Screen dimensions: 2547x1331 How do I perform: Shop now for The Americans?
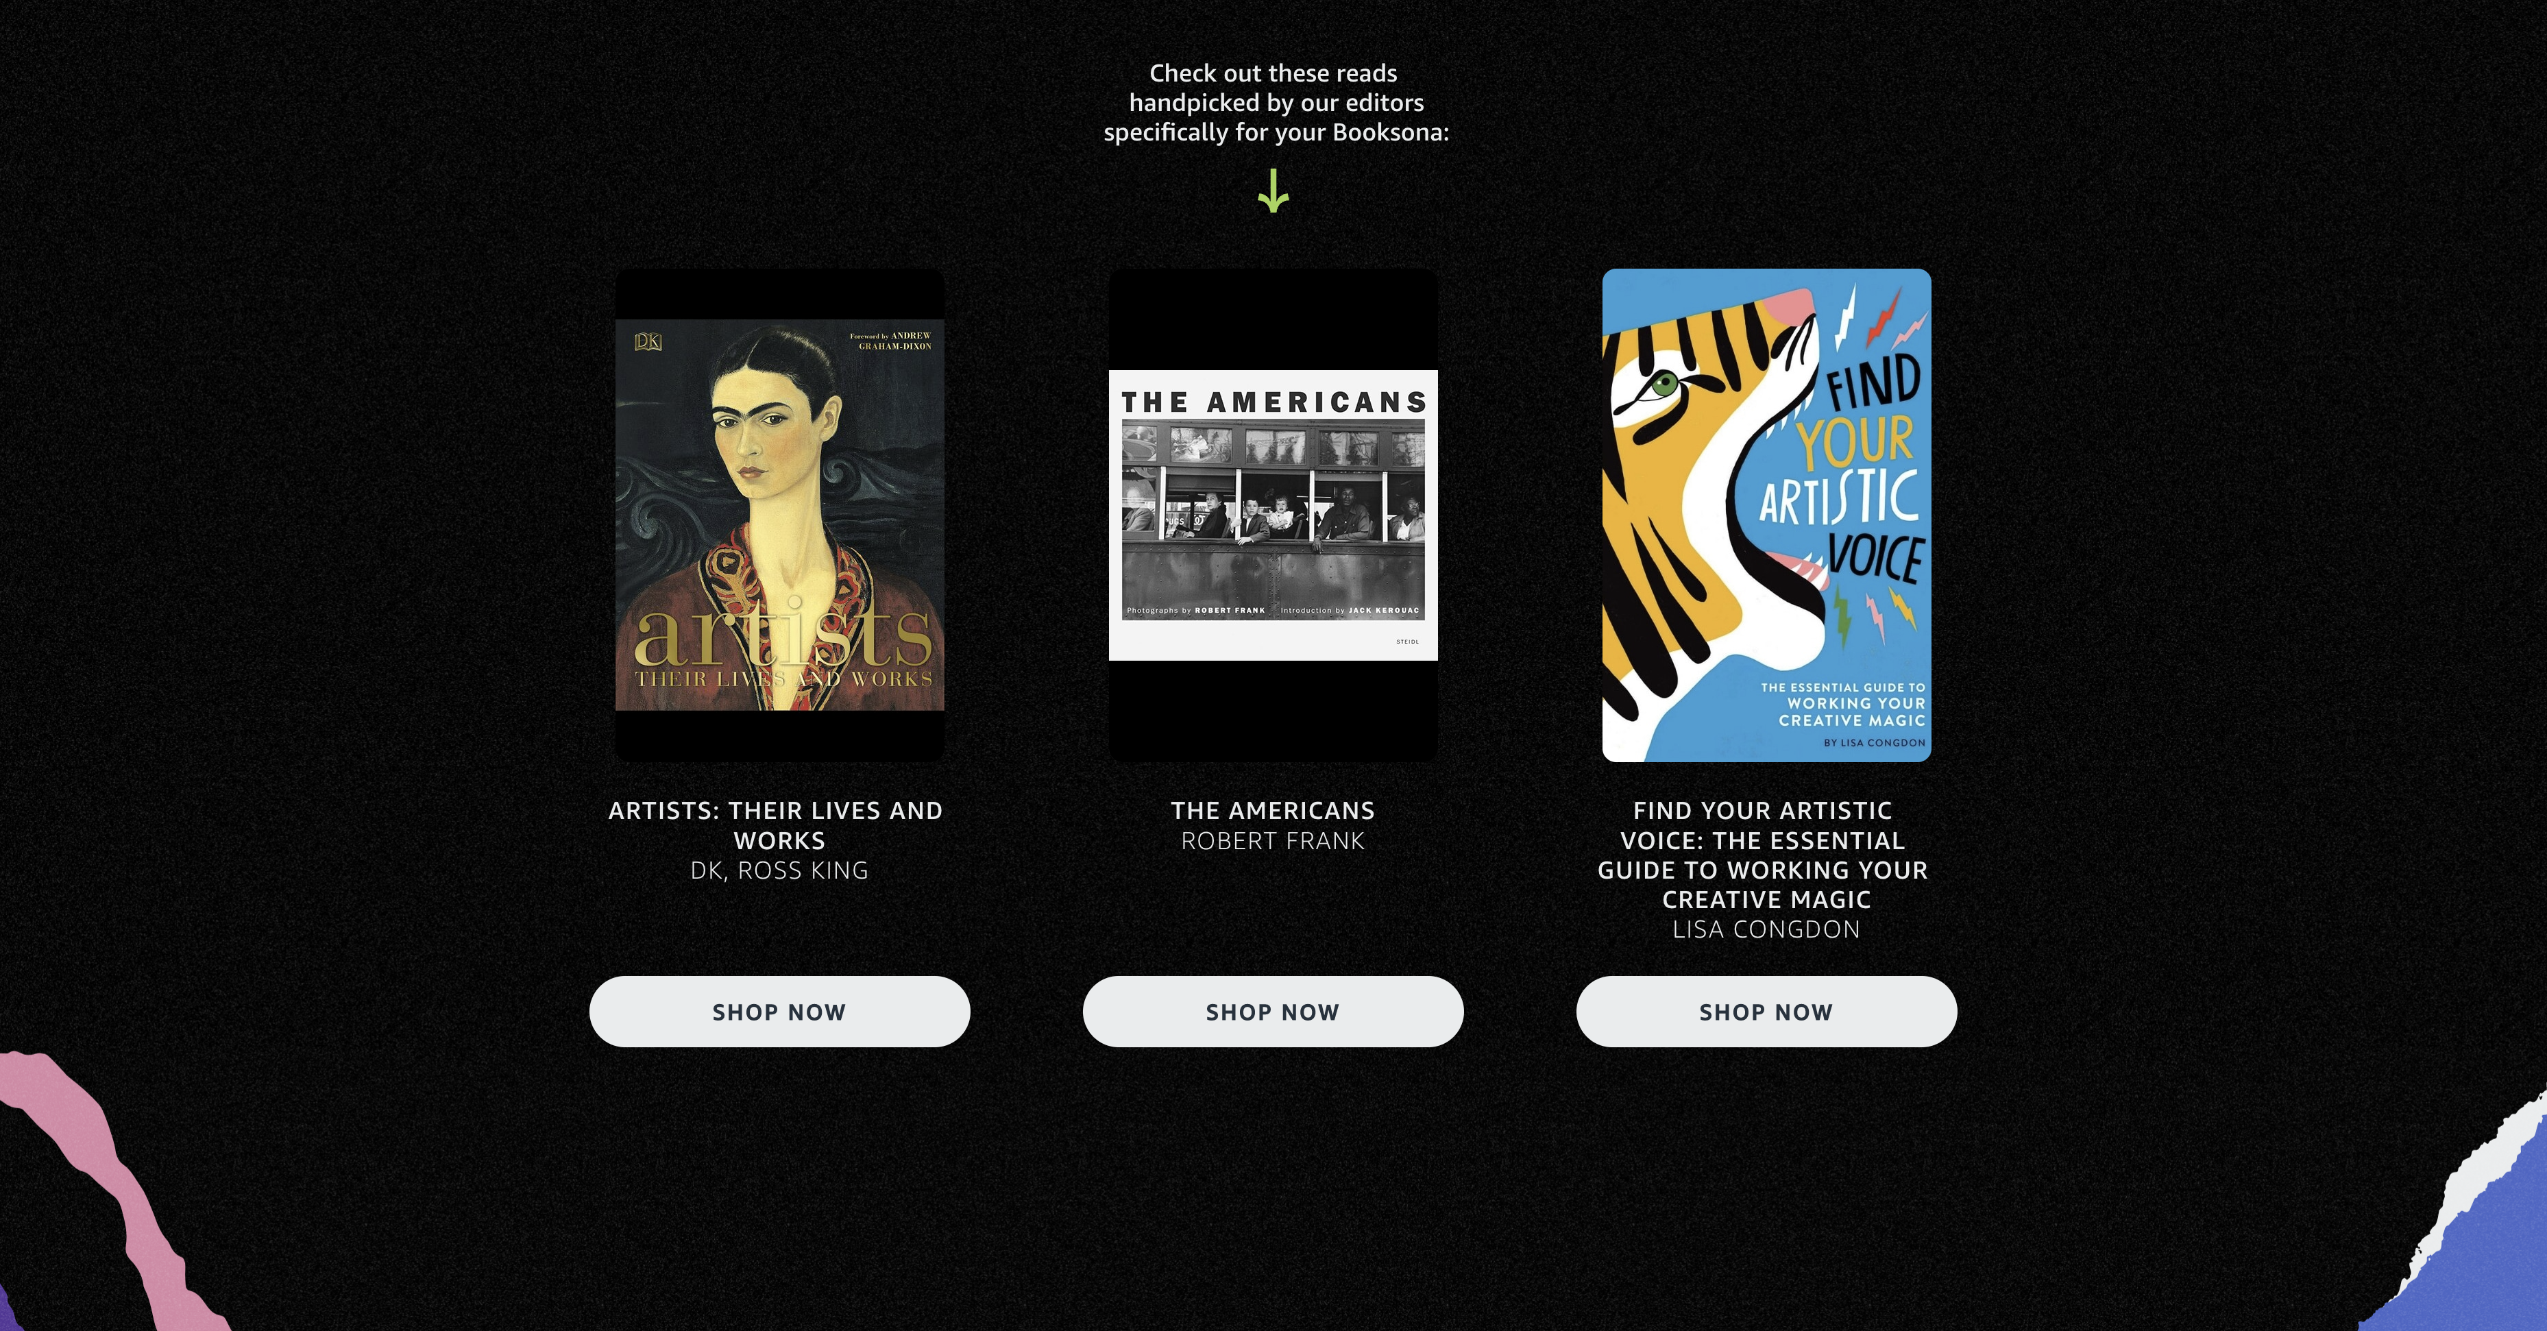point(1273,1012)
